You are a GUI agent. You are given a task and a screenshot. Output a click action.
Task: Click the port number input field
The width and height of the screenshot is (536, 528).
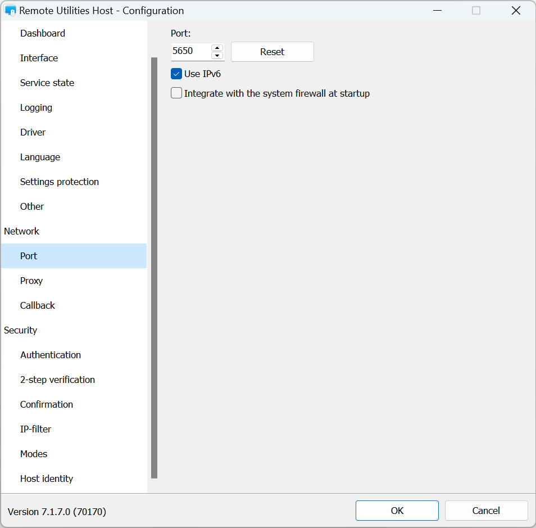click(x=190, y=51)
